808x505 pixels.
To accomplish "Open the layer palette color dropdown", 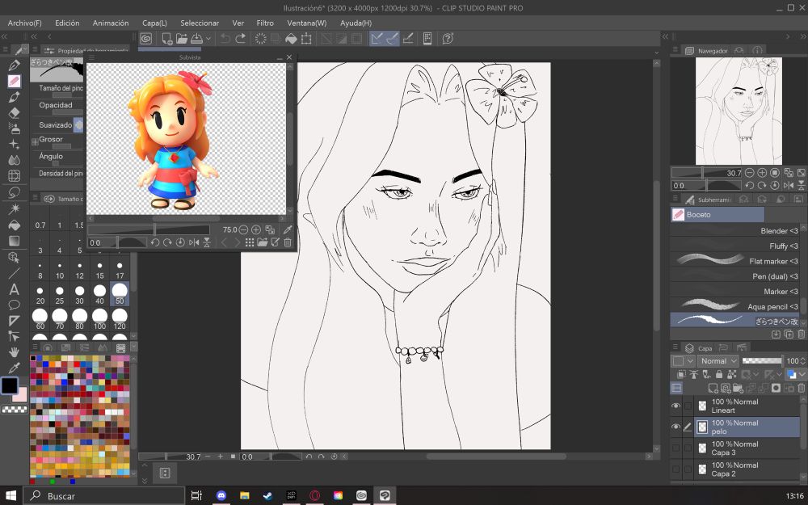I will click(x=684, y=361).
